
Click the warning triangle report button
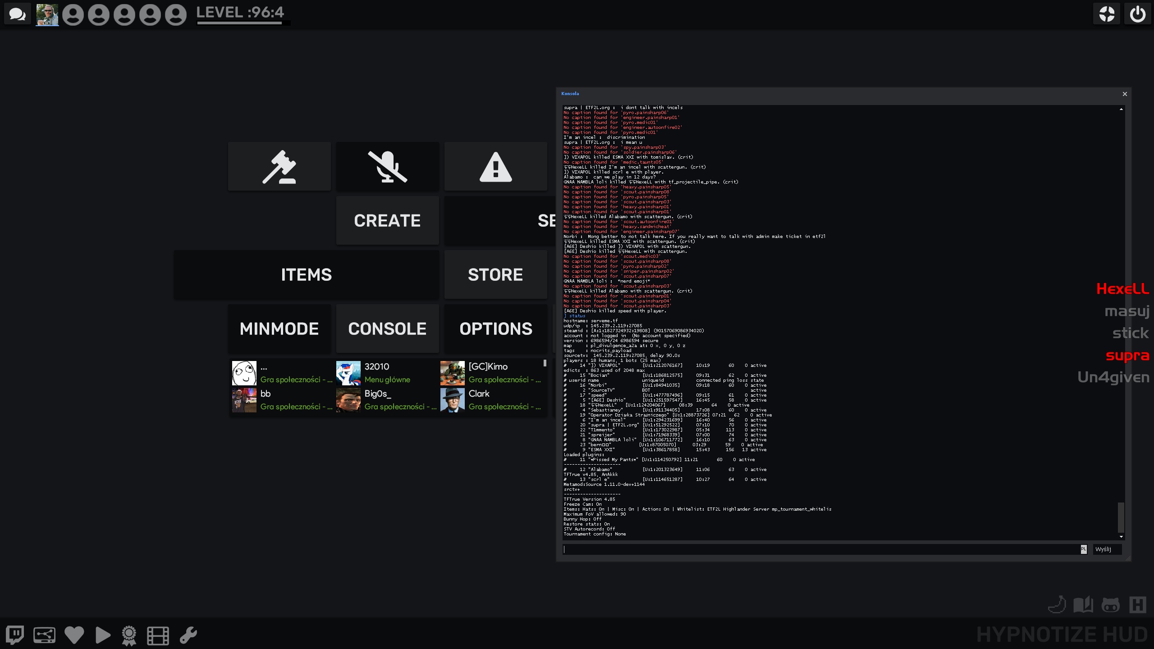(495, 167)
